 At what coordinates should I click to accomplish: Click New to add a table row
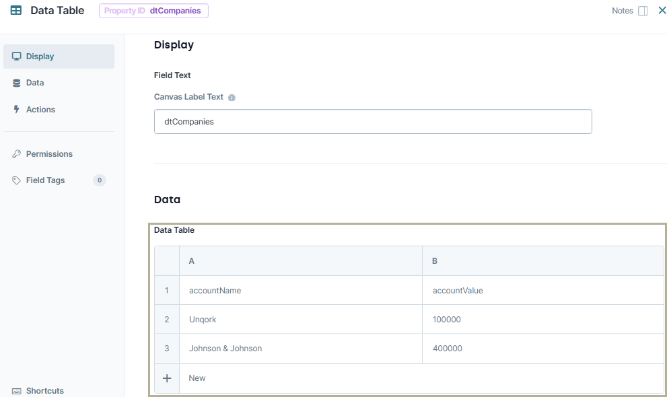coord(197,377)
